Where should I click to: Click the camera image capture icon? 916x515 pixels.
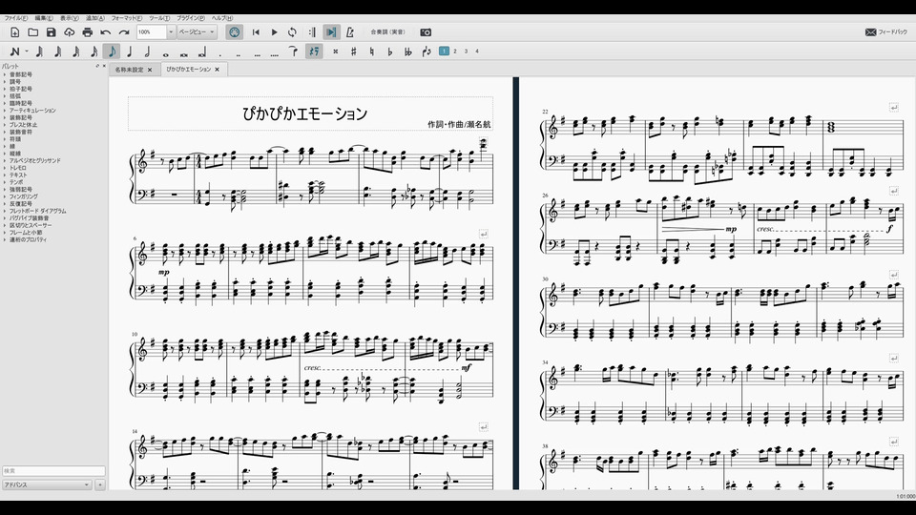pos(426,32)
